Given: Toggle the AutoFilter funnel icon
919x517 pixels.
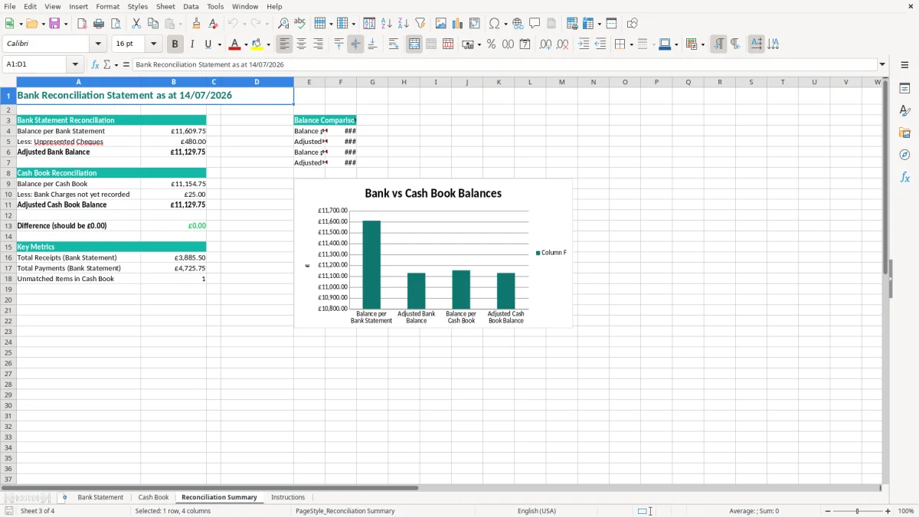Looking at the screenshot, I should point(420,24).
